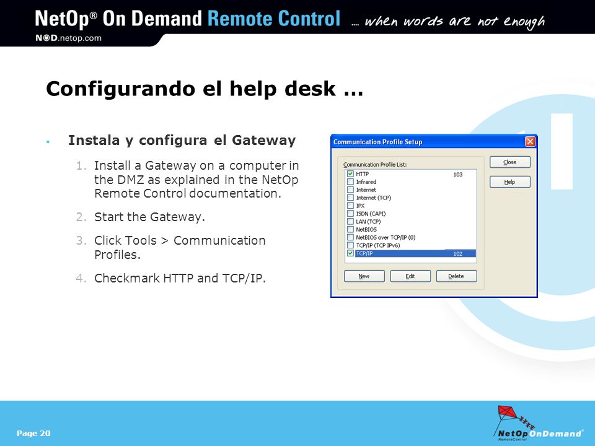The image size is (595, 446).
Task: Check the Infrared profile checkbox
Action: (350, 181)
